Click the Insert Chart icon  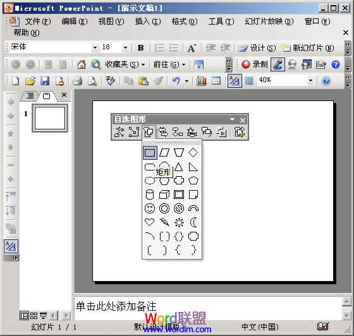tap(202, 81)
